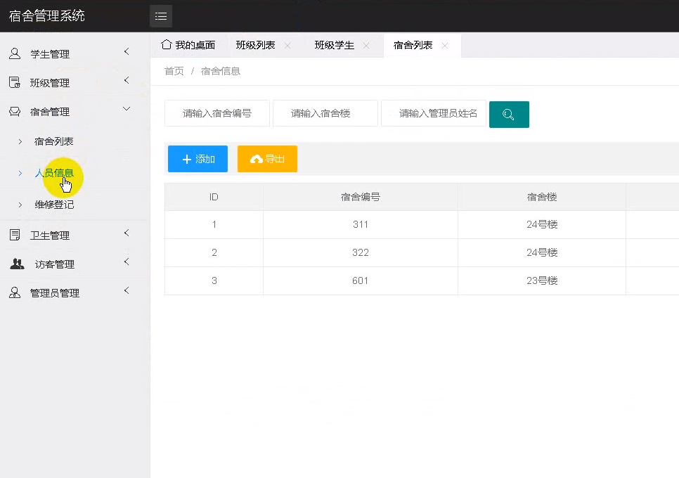Expand the 班级管理 menu chevron

coord(127,80)
